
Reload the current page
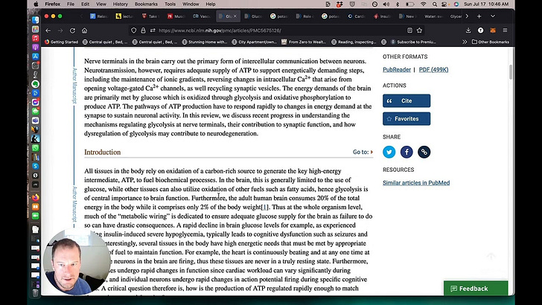click(72, 30)
